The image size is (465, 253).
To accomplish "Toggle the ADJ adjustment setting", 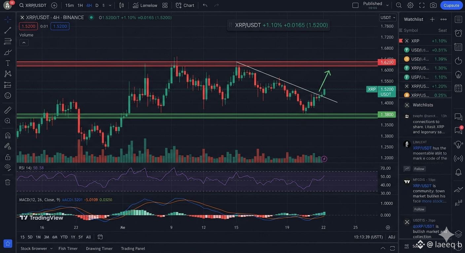I will click(392, 237).
